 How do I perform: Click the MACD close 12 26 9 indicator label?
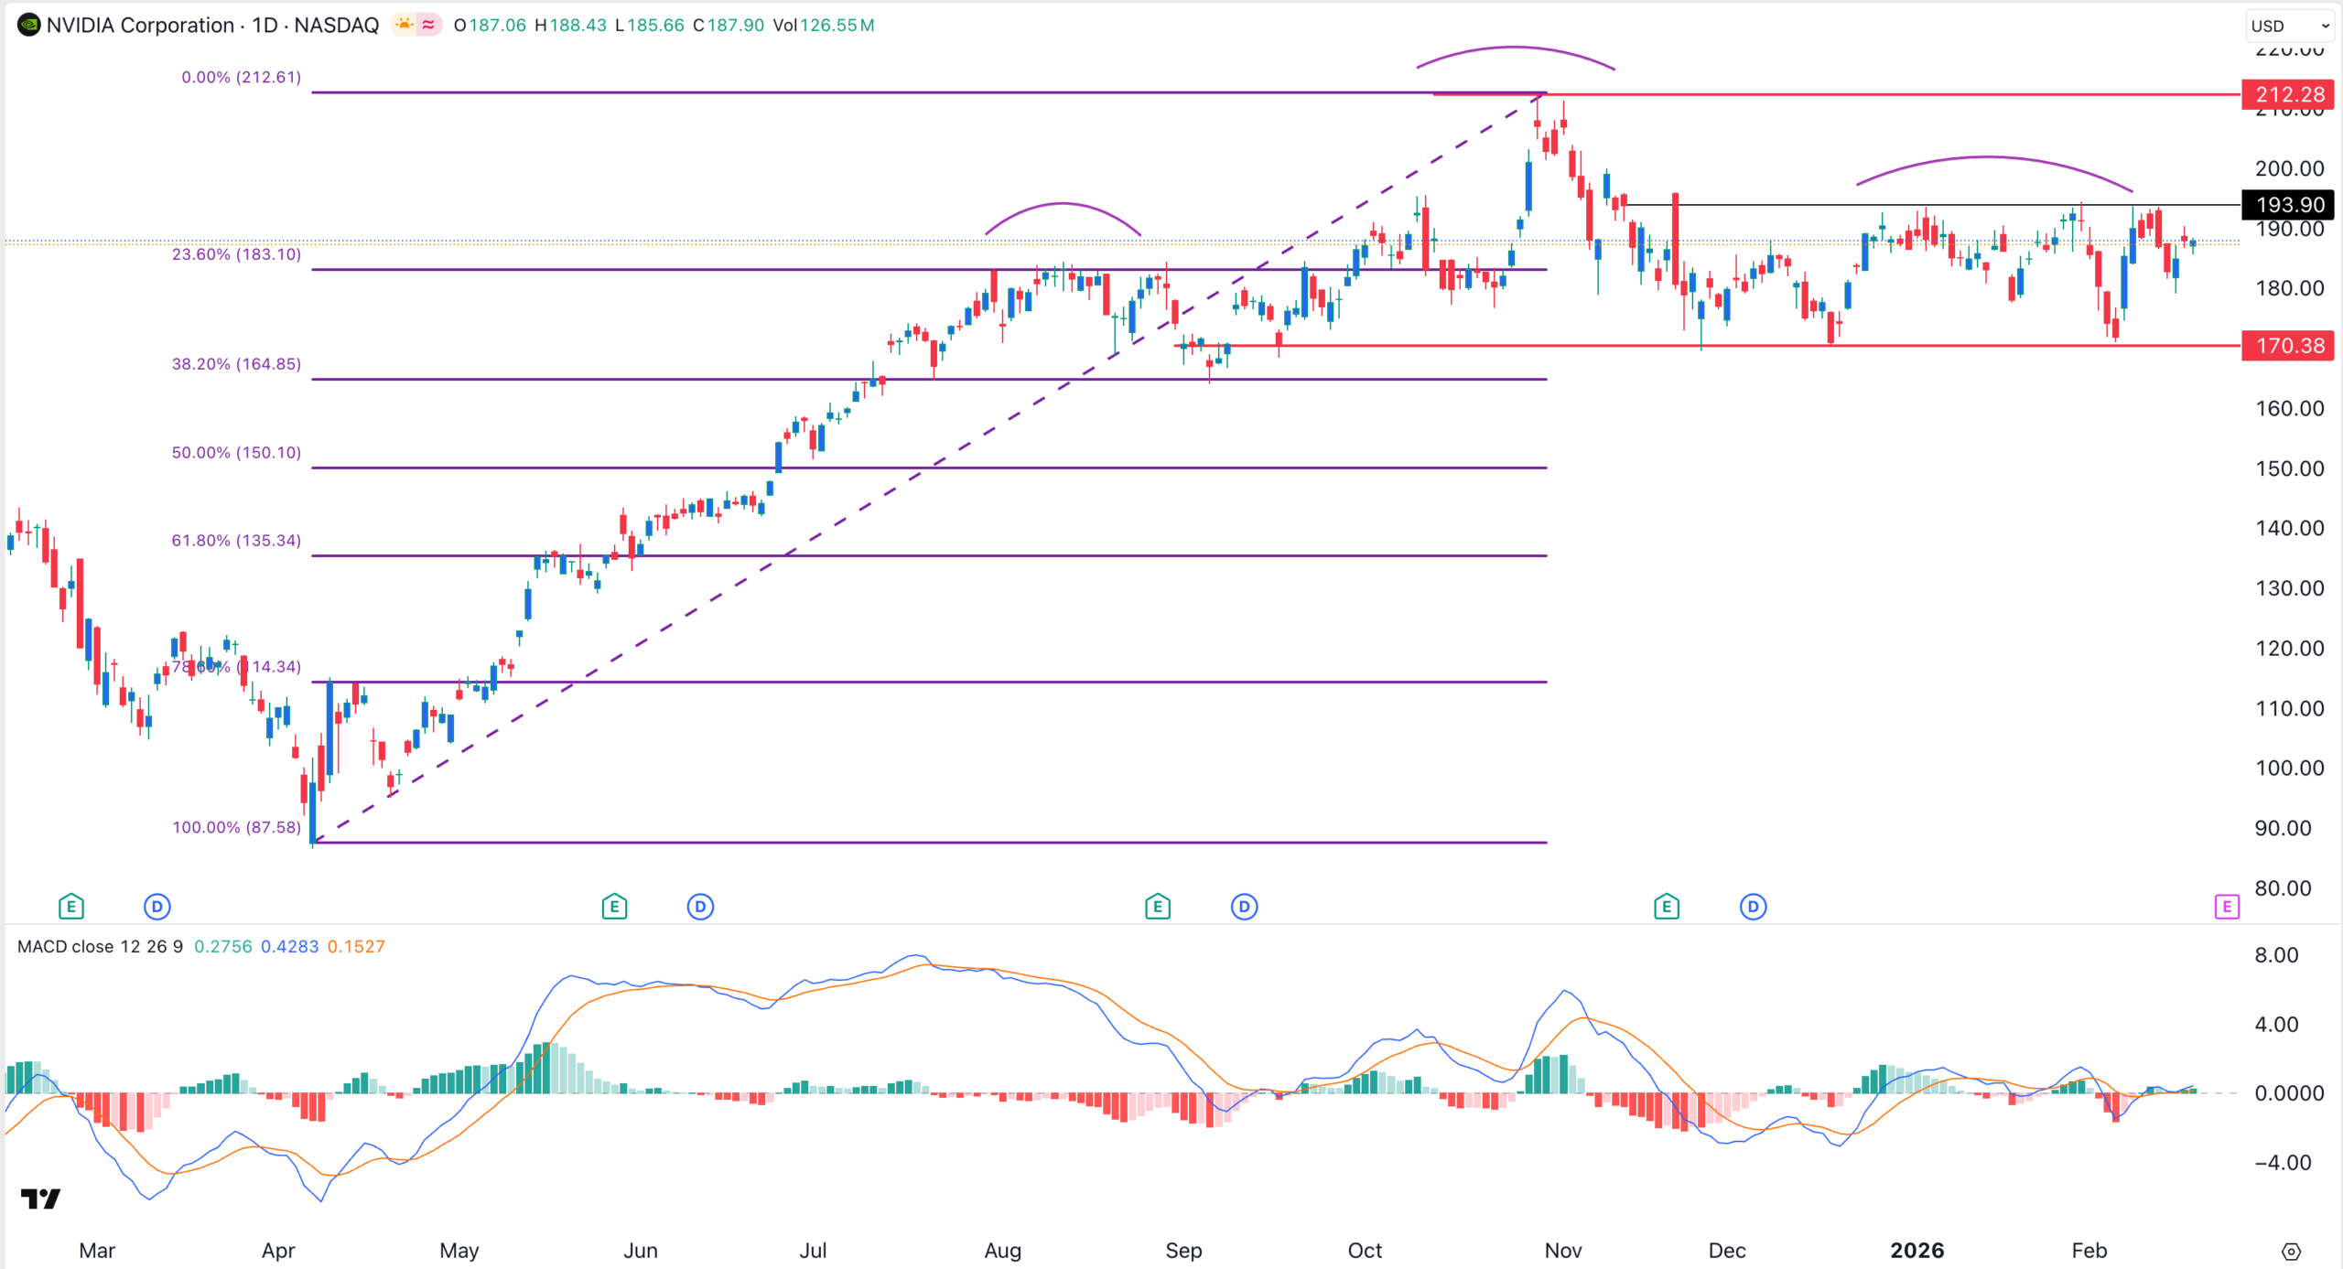[x=101, y=946]
